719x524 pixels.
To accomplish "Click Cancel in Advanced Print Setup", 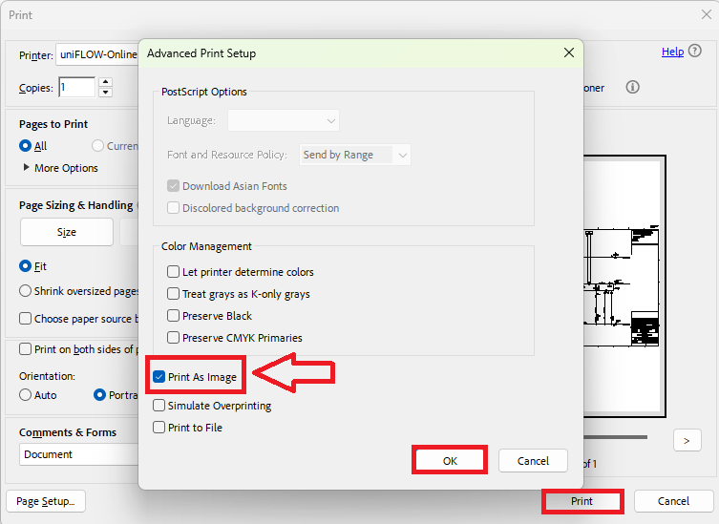I will pyautogui.click(x=533, y=461).
